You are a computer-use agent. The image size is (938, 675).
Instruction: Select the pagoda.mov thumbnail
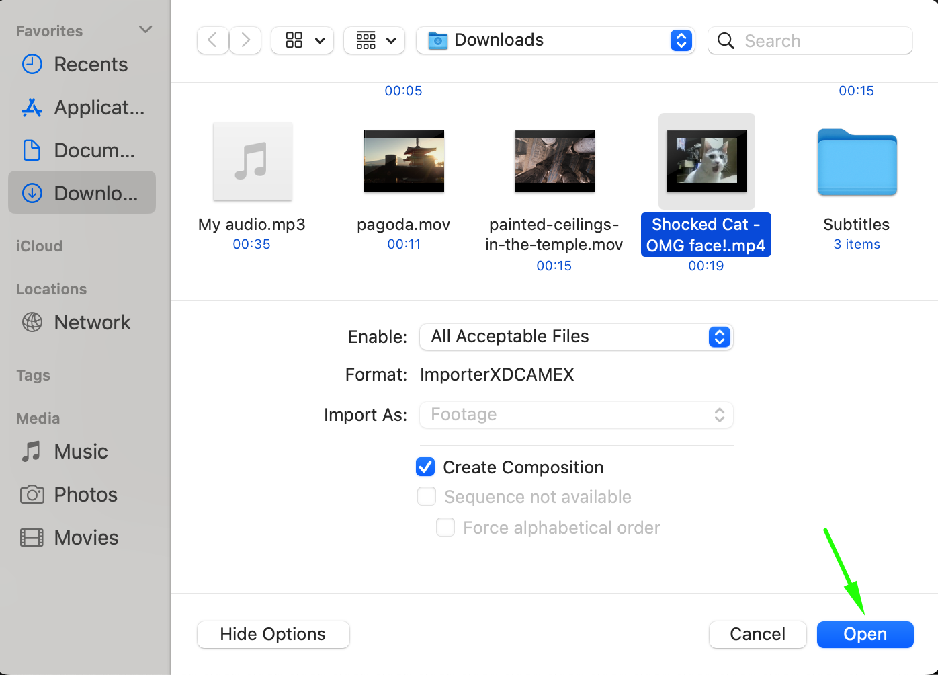click(404, 161)
